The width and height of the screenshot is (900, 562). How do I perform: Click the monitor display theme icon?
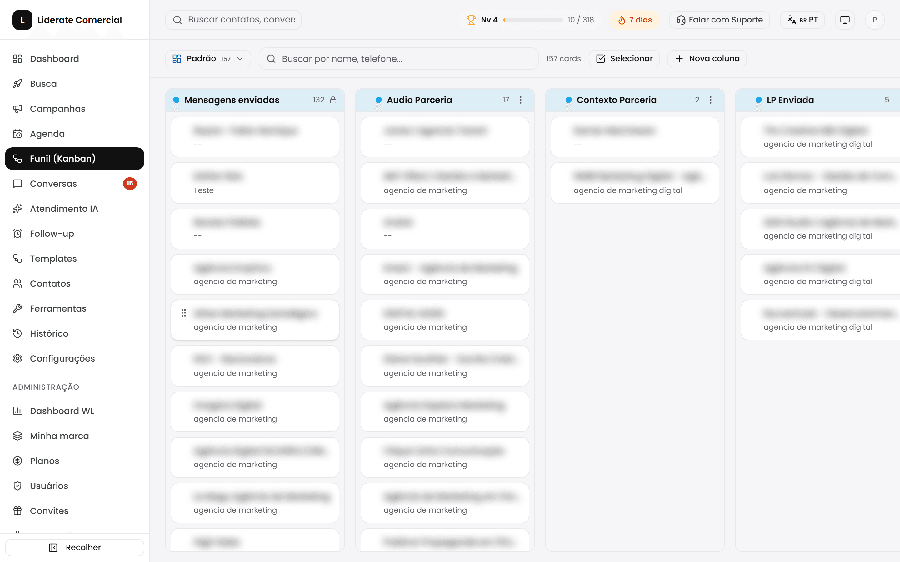coord(845,20)
